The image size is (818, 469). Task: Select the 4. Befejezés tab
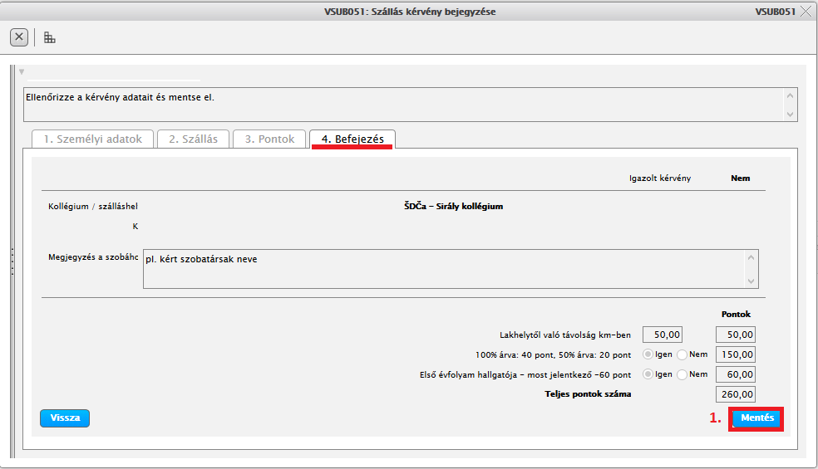point(352,139)
